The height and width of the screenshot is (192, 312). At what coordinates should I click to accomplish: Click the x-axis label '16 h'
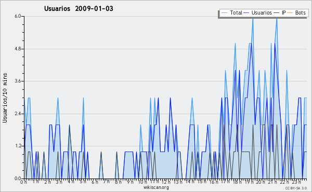214,182
